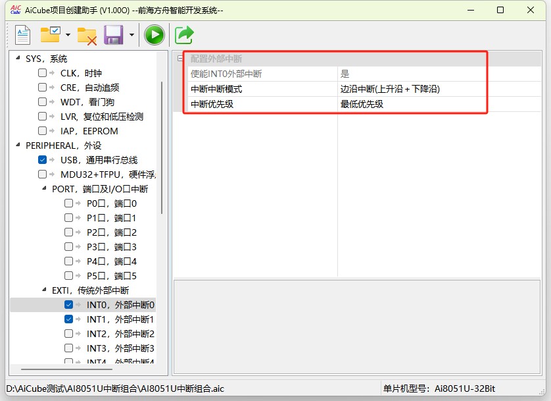Select the MDU32+TFPU tree item
The width and height of the screenshot is (551, 401).
pos(108,174)
